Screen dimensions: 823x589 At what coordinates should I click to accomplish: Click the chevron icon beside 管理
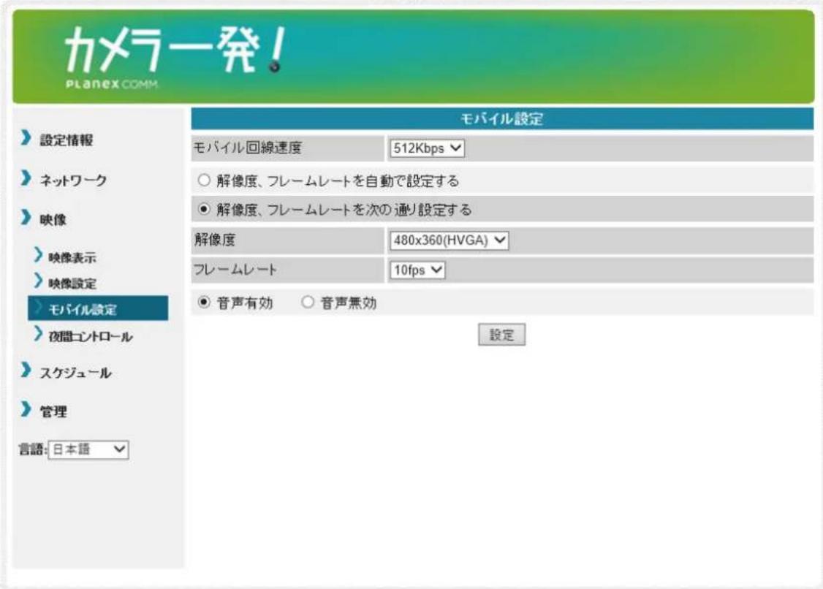click(x=26, y=409)
